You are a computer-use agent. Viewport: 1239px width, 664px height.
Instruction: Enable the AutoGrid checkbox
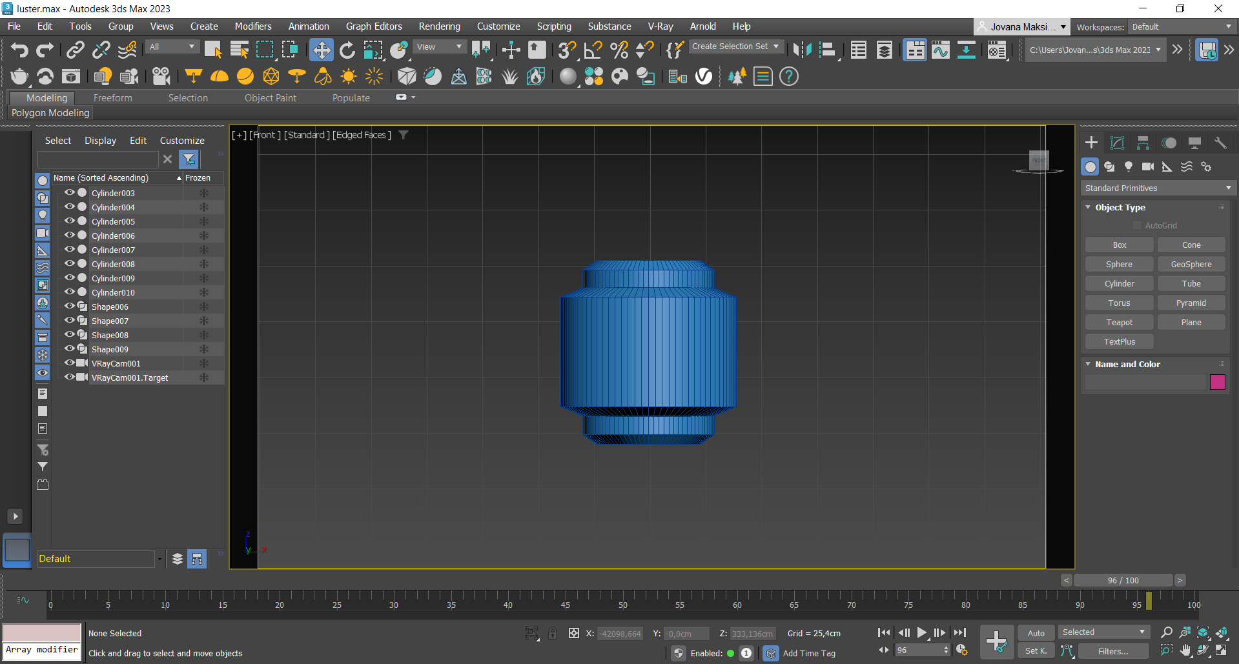(x=1137, y=225)
